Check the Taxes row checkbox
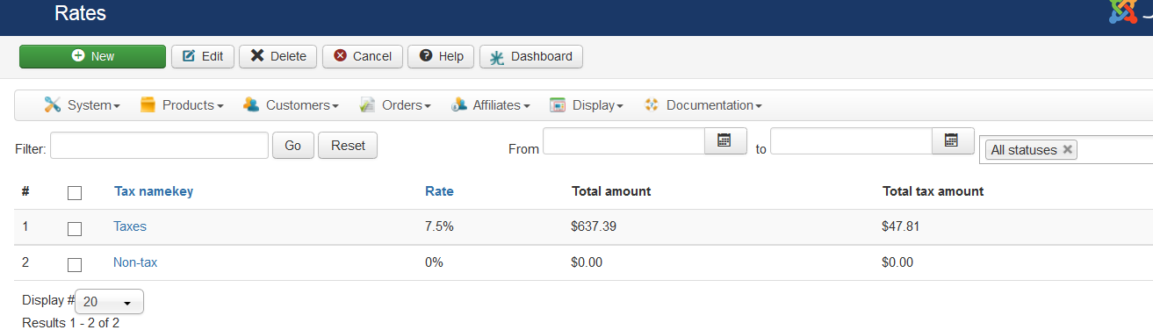The height and width of the screenshot is (330, 1153). point(75,228)
